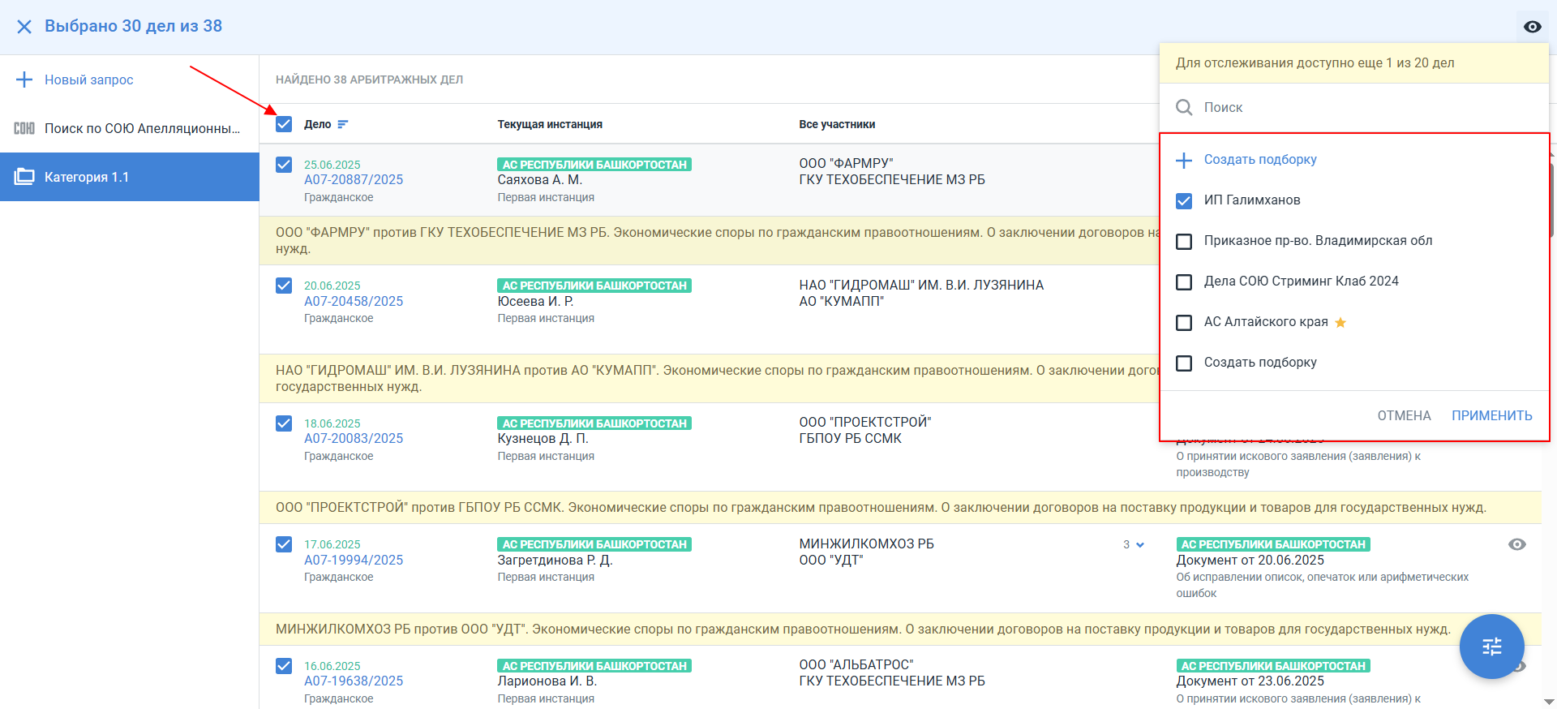Screen dimensions: 1557x709
Task: Click НАО "ГИДРОМАШ" ИМ. В.И. ЛУЗЯНИНА participant
Action: coord(921,286)
